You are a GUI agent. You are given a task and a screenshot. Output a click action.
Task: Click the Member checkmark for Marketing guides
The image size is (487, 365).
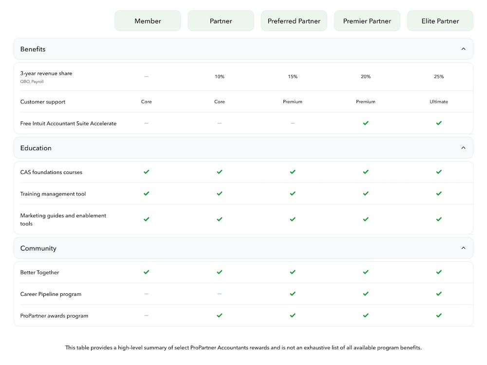(x=146, y=219)
